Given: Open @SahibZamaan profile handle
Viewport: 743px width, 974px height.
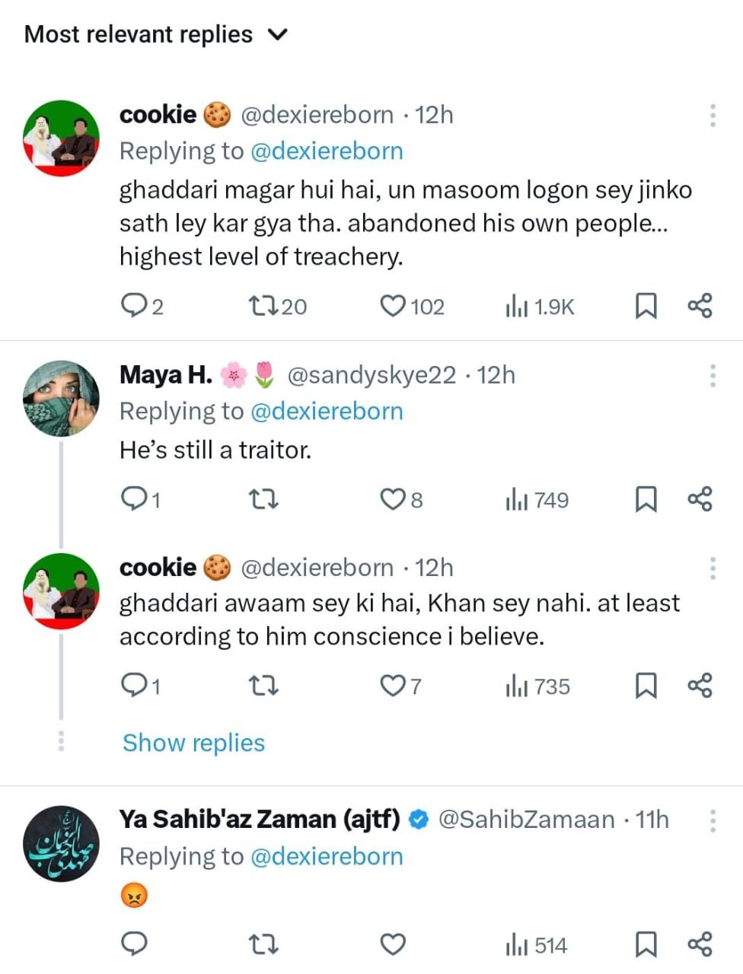Looking at the screenshot, I should coord(527,820).
